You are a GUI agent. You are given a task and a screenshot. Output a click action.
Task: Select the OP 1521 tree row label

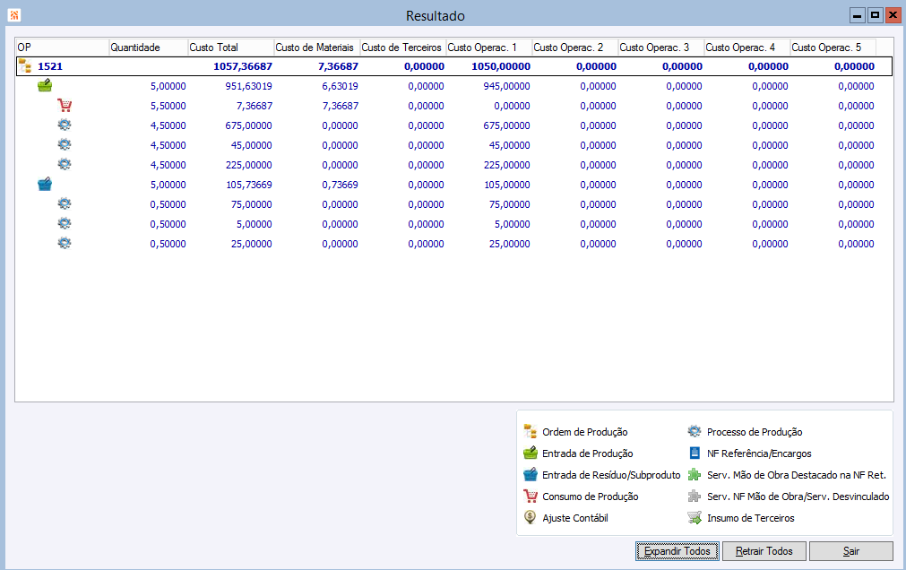click(50, 66)
